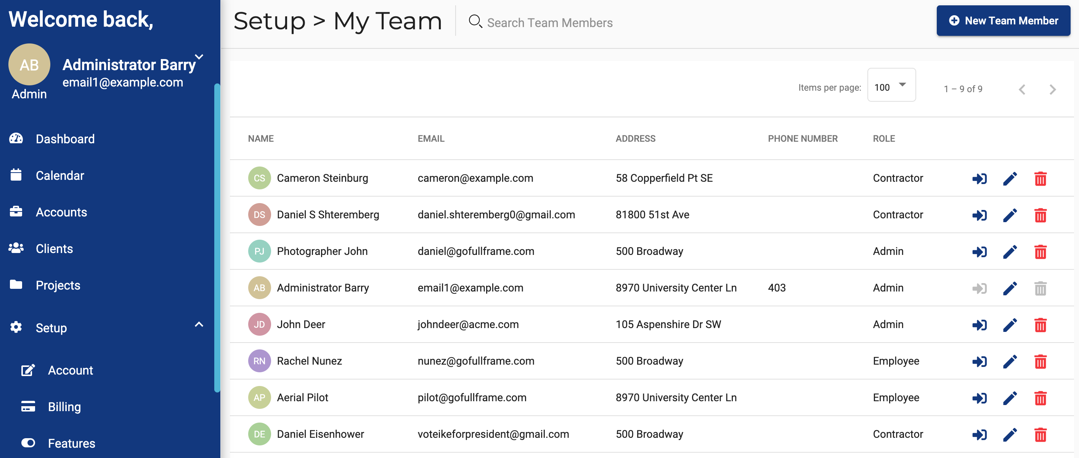Click NAME column header
Image resolution: width=1079 pixels, height=458 pixels.
(260, 139)
